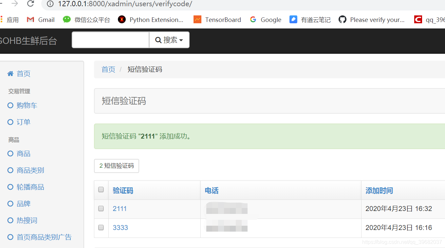
Task: Click the forward navigation arrow
Action: click(x=15, y=4)
